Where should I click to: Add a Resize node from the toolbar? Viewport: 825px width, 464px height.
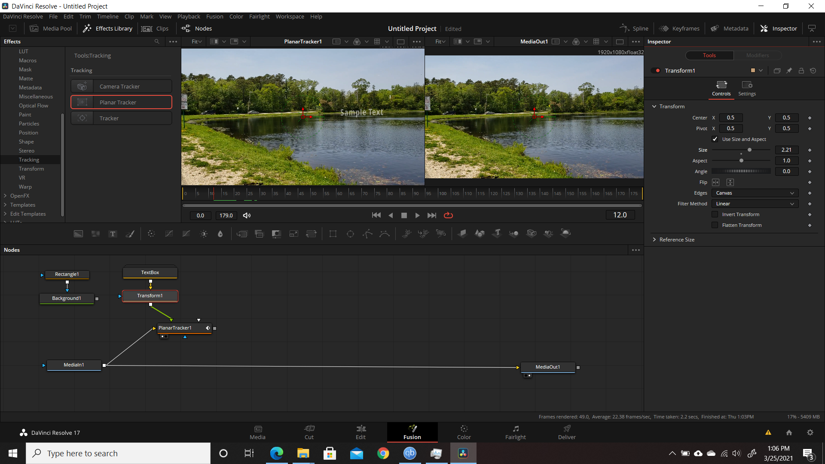294,234
